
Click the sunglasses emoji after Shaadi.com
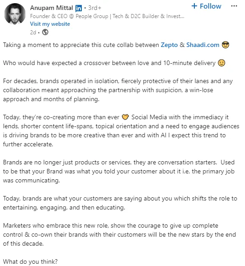pos(226,45)
